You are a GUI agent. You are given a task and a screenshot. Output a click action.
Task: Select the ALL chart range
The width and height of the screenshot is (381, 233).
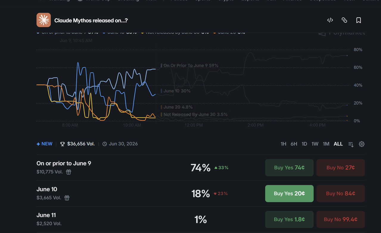pyautogui.click(x=338, y=144)
